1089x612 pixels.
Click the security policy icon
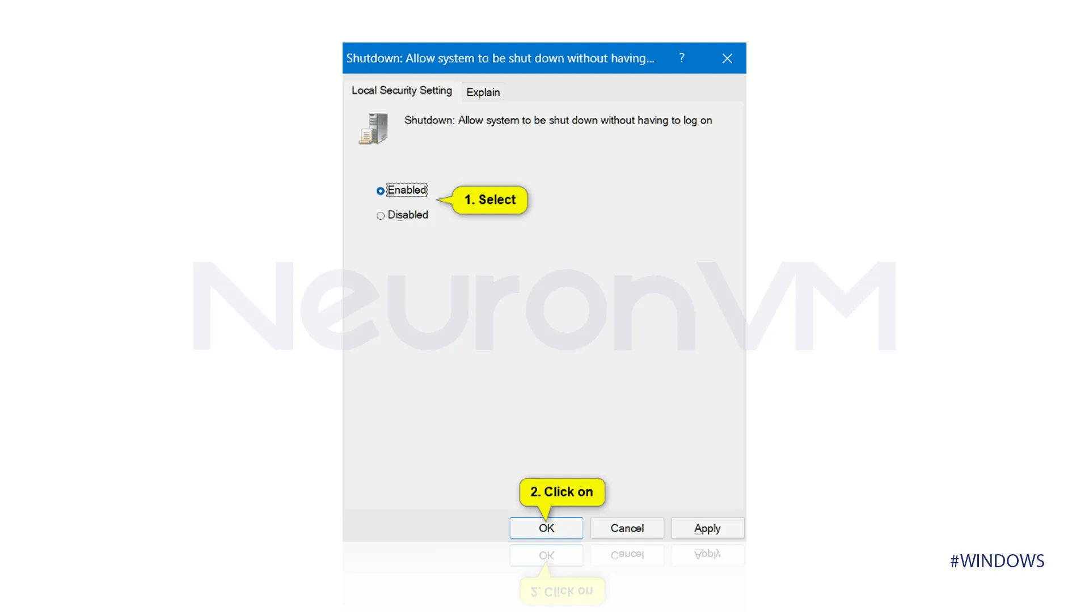pyautogui.click(x=373, y=127)
